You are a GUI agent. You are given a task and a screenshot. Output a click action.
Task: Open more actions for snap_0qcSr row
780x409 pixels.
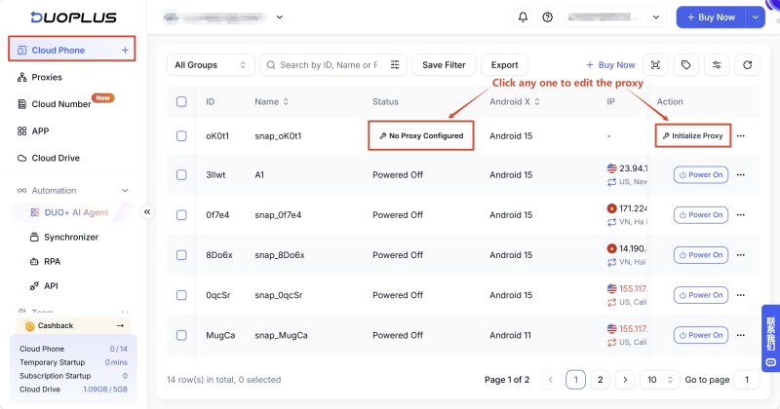[x=741, y=295]
